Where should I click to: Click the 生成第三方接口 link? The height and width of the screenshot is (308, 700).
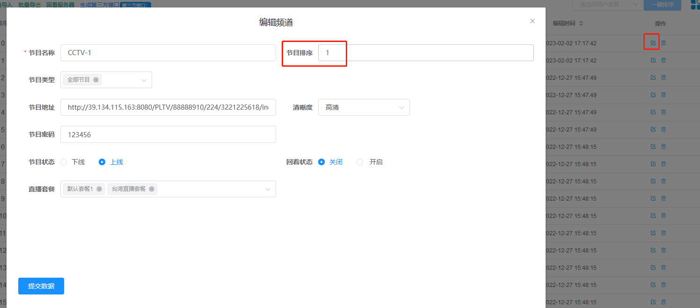pyautogui.click(x=99, y=5)
